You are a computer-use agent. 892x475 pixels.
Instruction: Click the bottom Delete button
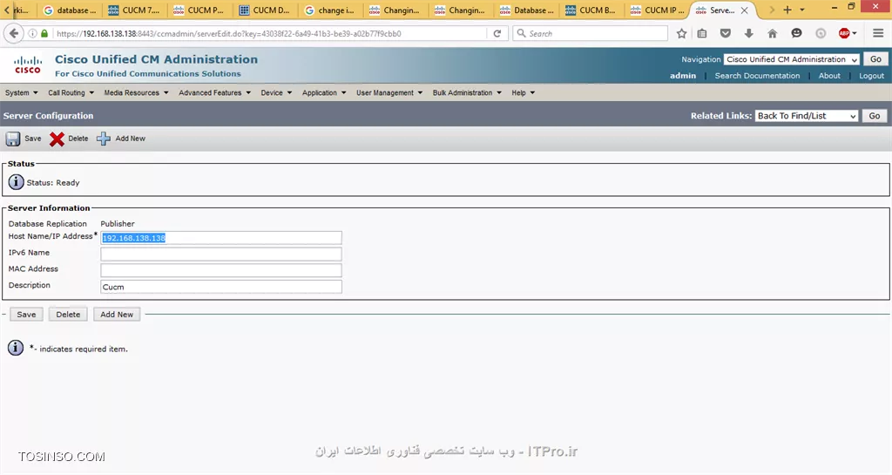click(x=68, y=314)
